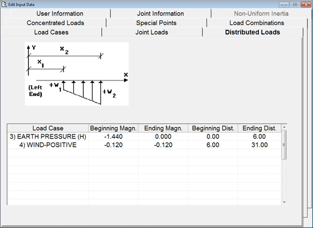Click the Edit Input Data title icon
This screenshot has width=313, height=228.
4,4
